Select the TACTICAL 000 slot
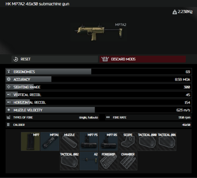 tap(147, 142)
